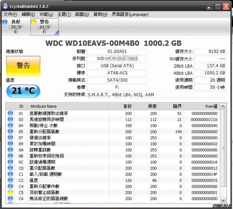This screenshot has width=233, height=209.
Task: Click the power-on hours field 50 小時
Action: tap(210, 87)
